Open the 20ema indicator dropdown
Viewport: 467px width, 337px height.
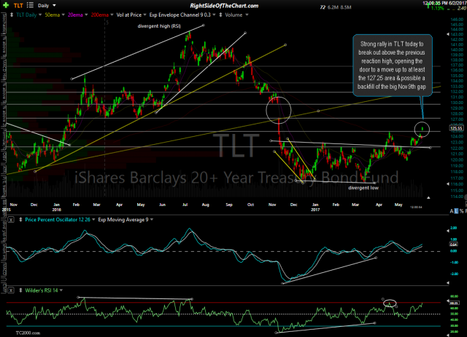click(x=86, y=15)
